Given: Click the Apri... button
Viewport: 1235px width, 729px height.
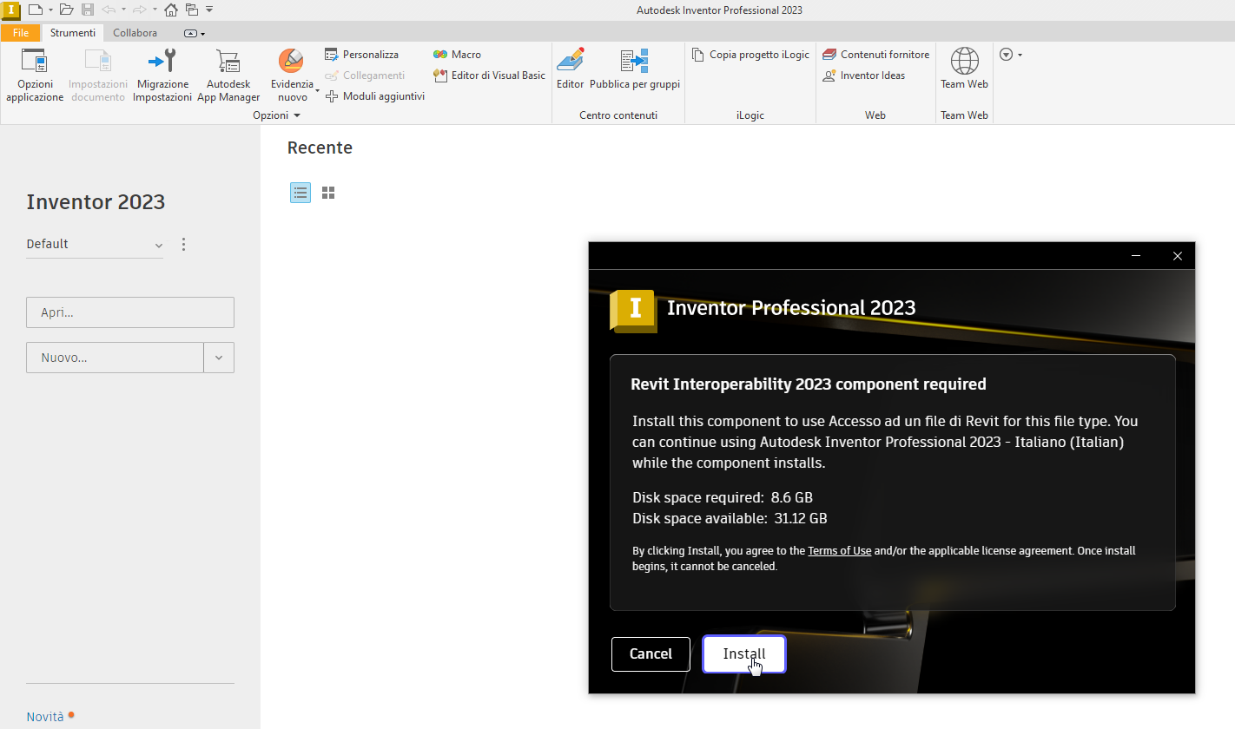Looking at the screenshot, I should pyautogui.click(x=130, y=312).
